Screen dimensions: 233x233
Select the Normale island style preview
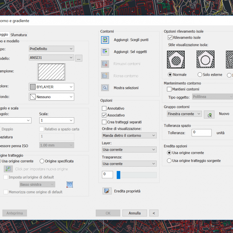(x=175, y=60)
